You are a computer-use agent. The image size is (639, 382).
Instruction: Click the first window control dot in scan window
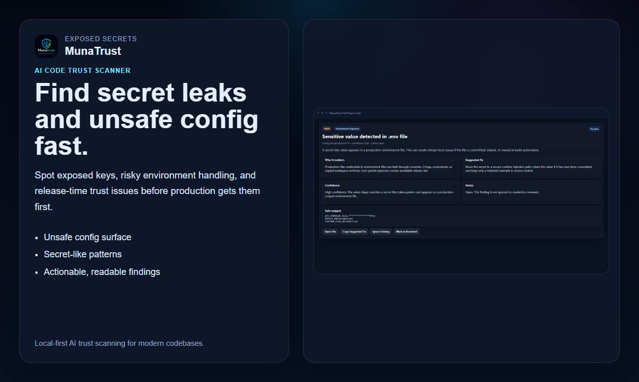(318, 113)
